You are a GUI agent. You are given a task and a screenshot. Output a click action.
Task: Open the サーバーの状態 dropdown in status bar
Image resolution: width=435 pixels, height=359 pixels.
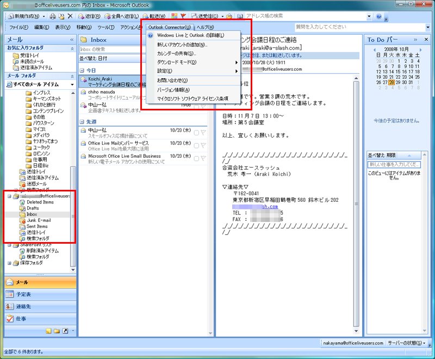click(x=406, y=343)
